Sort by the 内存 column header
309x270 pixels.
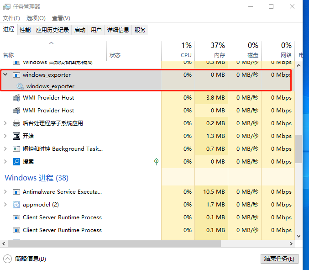click(211, 51)
